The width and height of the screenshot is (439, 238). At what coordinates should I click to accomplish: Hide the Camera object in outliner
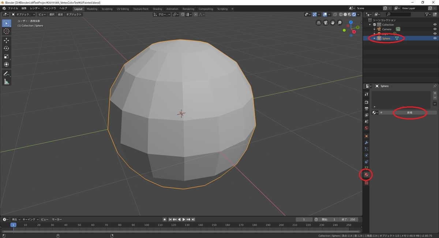435,29
